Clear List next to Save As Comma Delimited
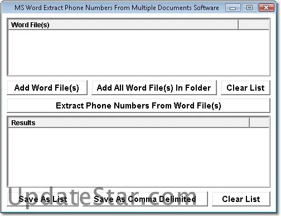Image resolution: width=281 pixels, height=217 pixels. coord(241,199)
